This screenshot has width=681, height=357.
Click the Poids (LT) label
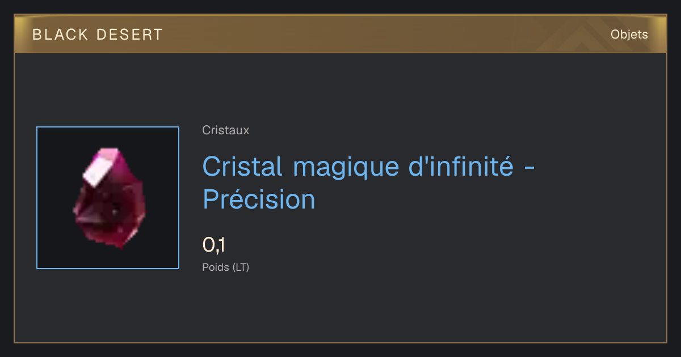pos(226,267)
